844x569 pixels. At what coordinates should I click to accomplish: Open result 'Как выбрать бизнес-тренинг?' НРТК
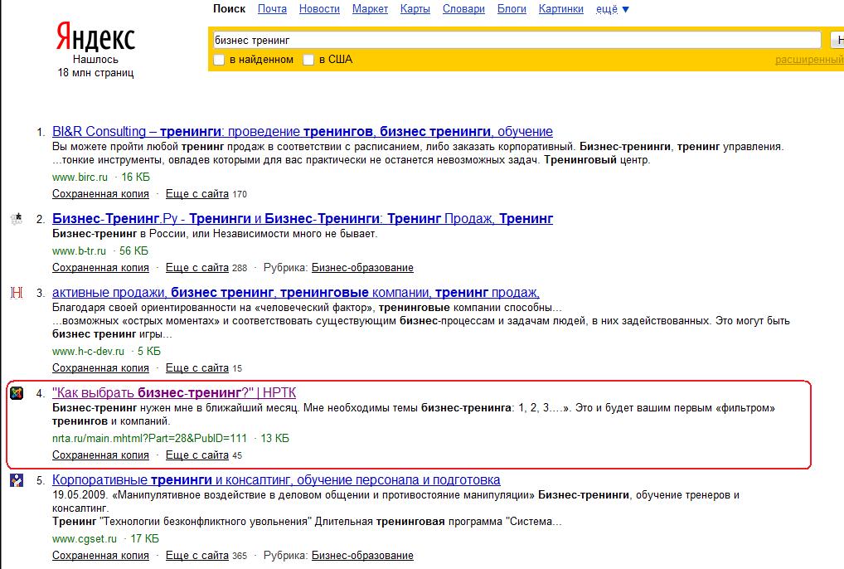coord(174,393)
